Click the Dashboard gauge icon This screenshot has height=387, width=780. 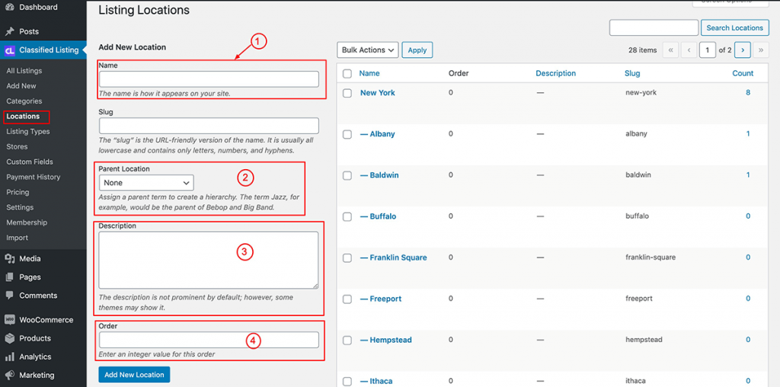pos(9,8)
